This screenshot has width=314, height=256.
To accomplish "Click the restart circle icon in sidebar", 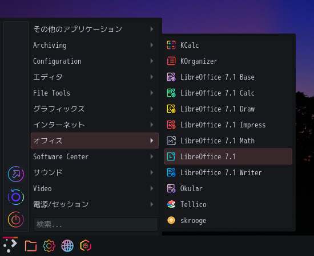I will tap(16, 197).
